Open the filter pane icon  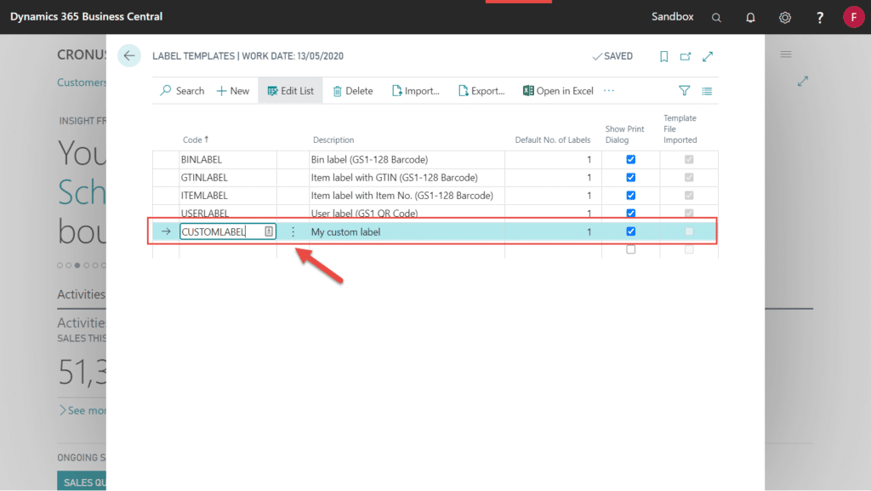684,90
